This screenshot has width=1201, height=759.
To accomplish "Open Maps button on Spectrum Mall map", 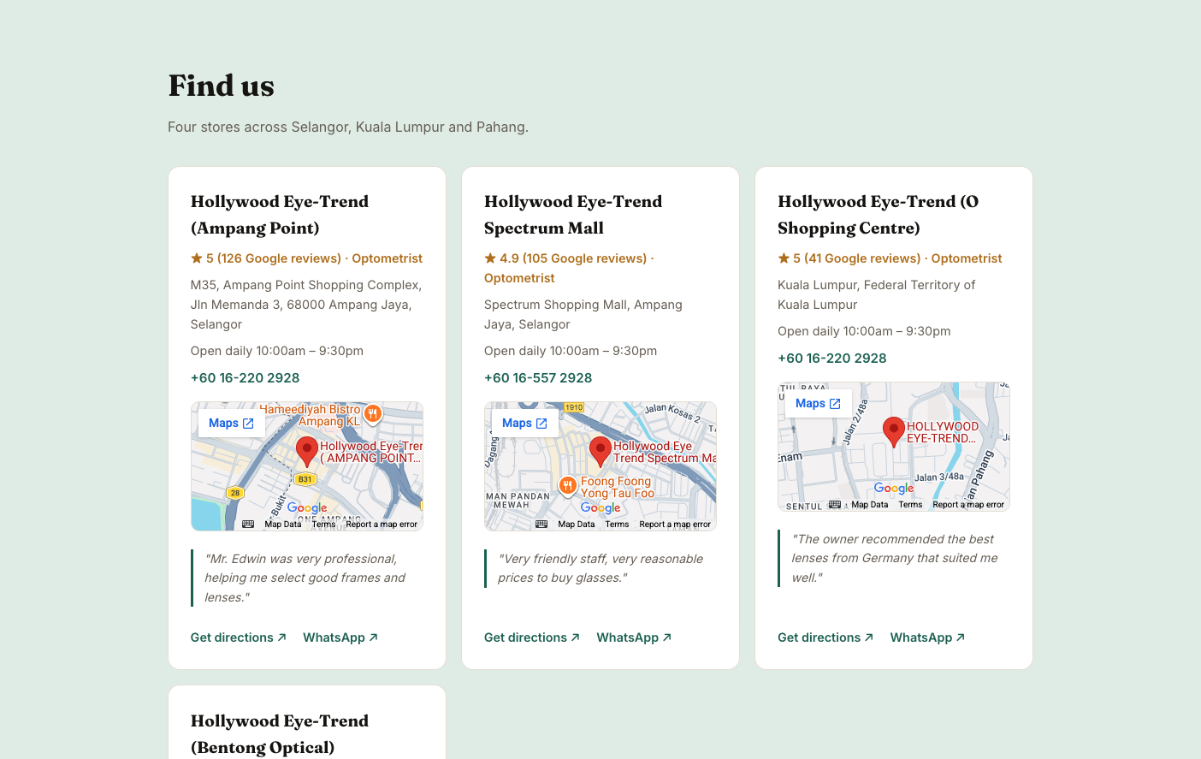I will pos(524,423).
